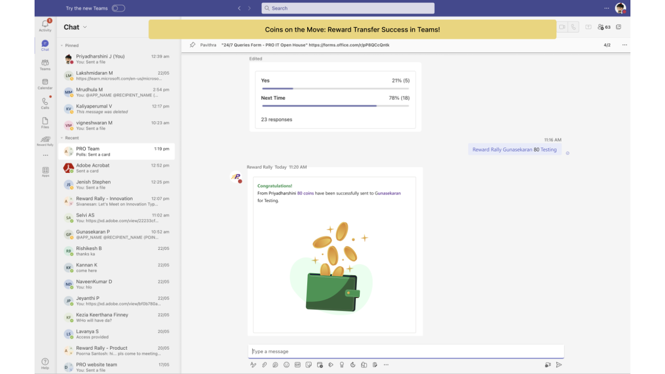Open the Format text option

tap(253, 365)
